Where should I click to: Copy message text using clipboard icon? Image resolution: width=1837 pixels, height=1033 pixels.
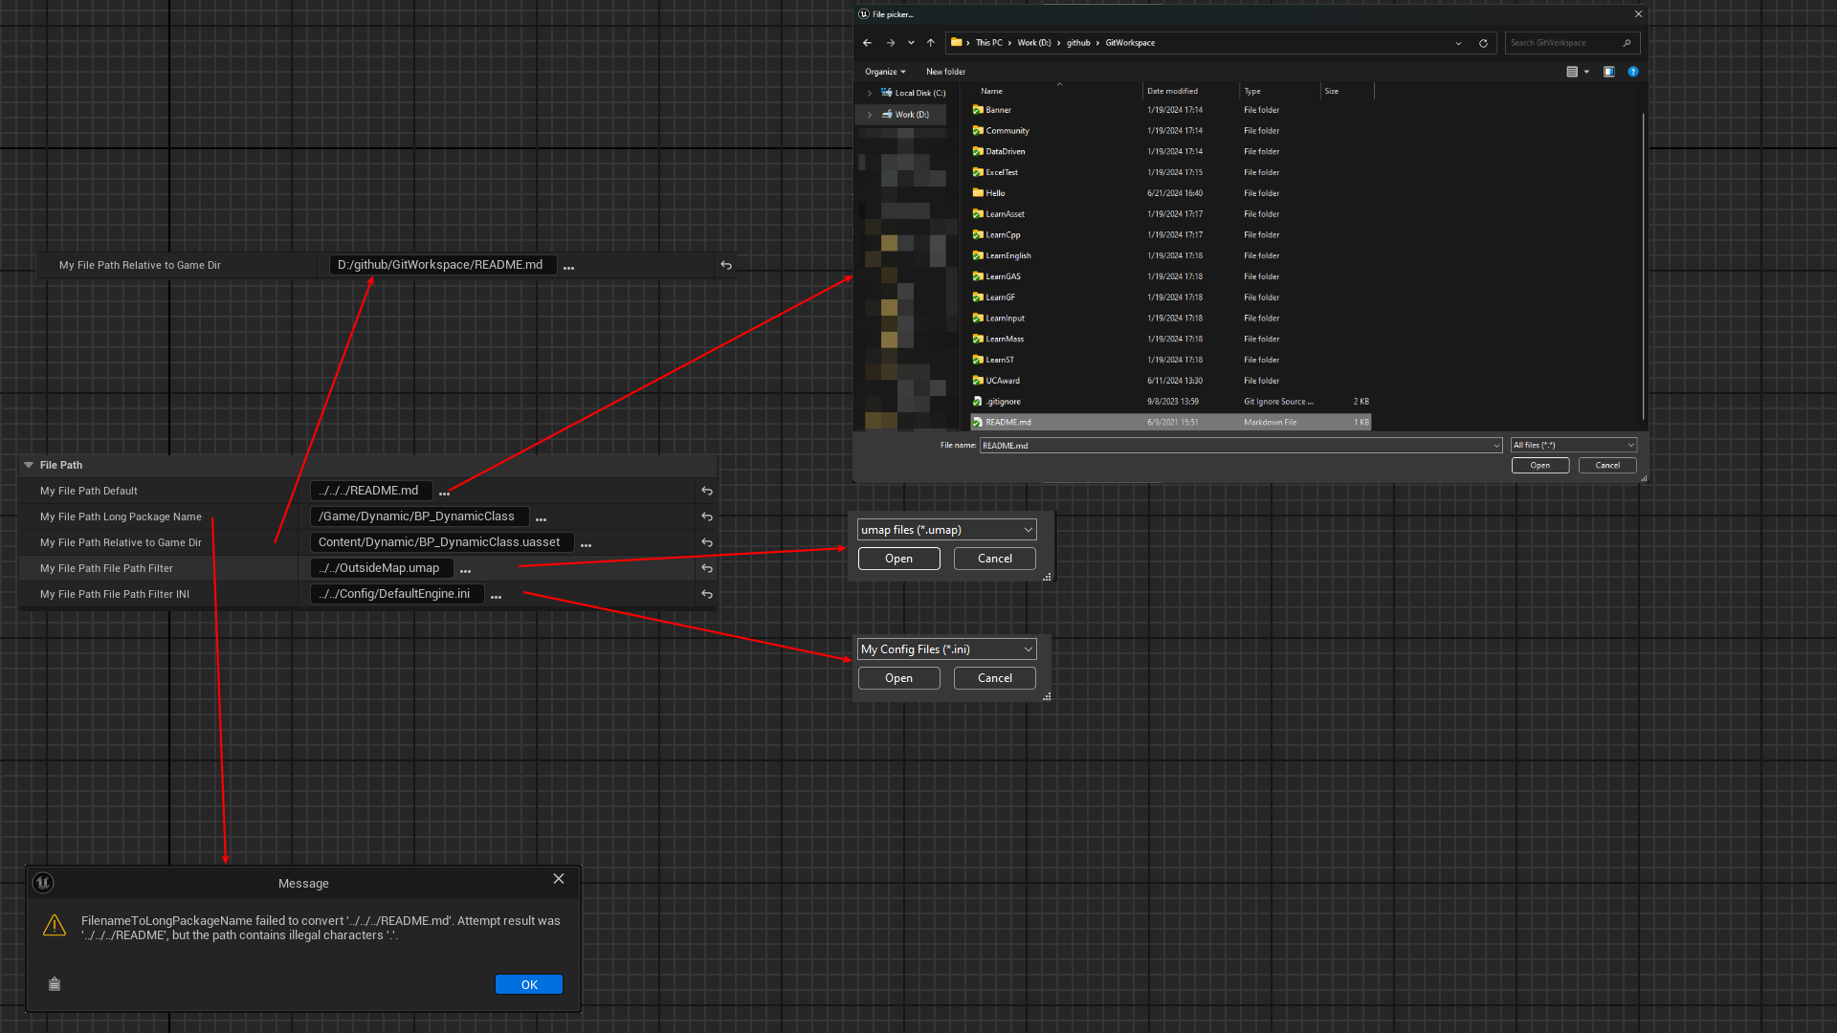pos(55,984)
